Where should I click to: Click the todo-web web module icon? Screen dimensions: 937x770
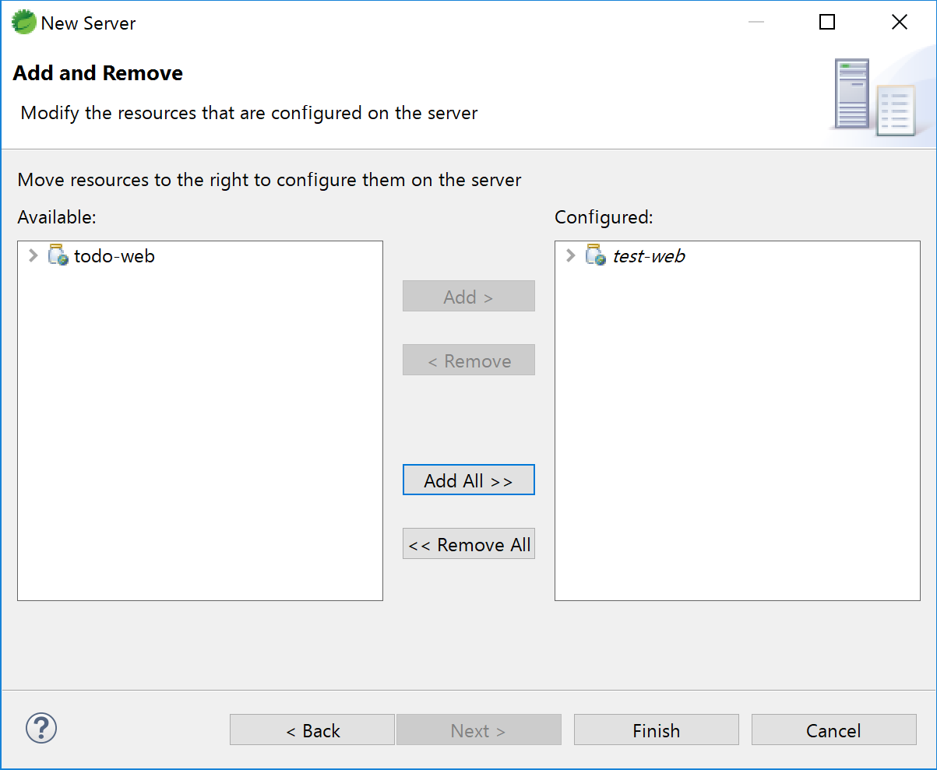(x=58, y=255)
